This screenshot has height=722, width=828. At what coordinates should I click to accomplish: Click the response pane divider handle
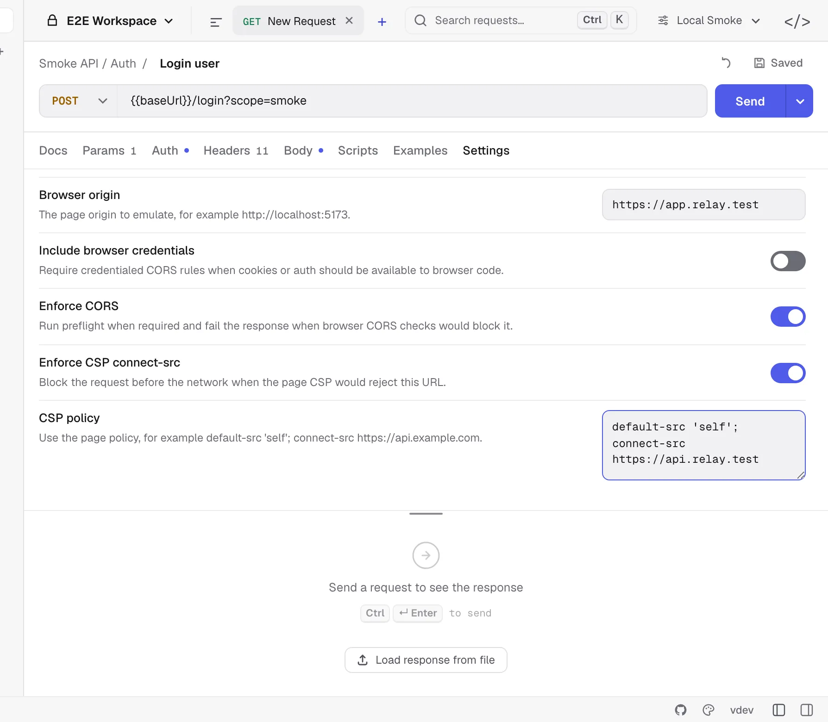[426, 513]
